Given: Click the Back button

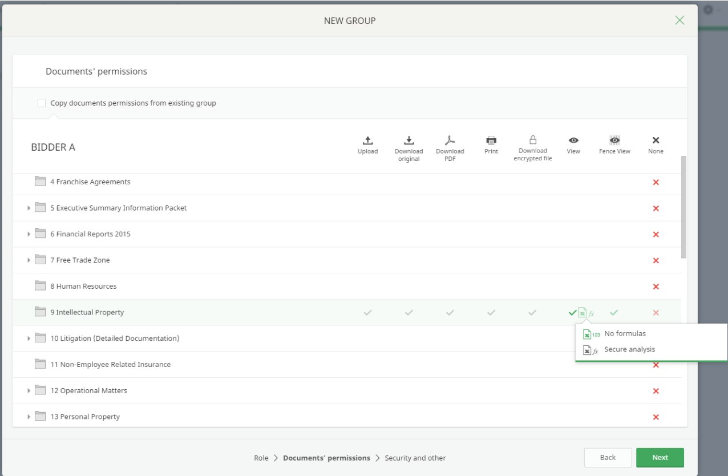Looking at the screenshot, I should click(608, 457).
